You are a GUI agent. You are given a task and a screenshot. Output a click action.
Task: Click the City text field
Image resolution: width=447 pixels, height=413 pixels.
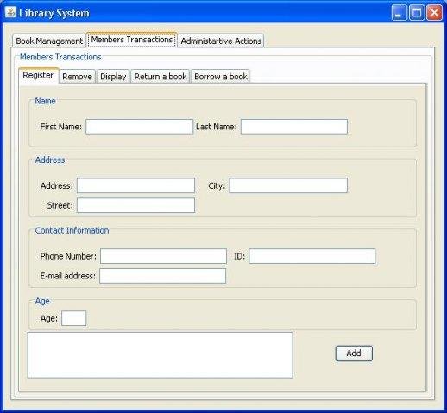[288, 185]
